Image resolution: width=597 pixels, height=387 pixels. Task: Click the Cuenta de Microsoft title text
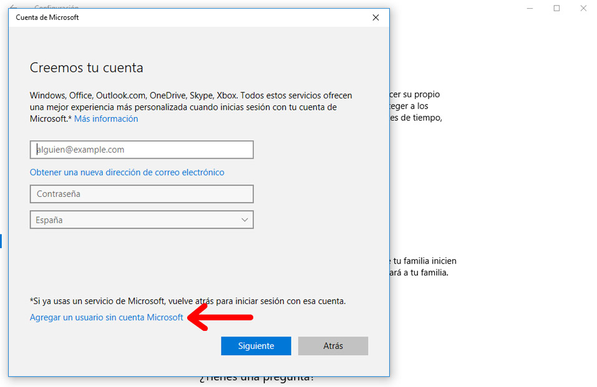click(x=47, y=17)
